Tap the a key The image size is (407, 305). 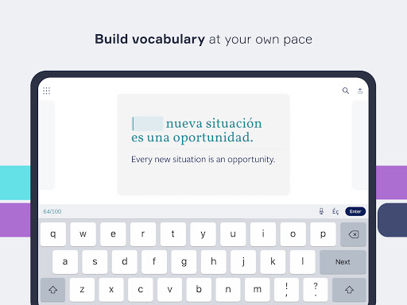(x=65, y=262)
